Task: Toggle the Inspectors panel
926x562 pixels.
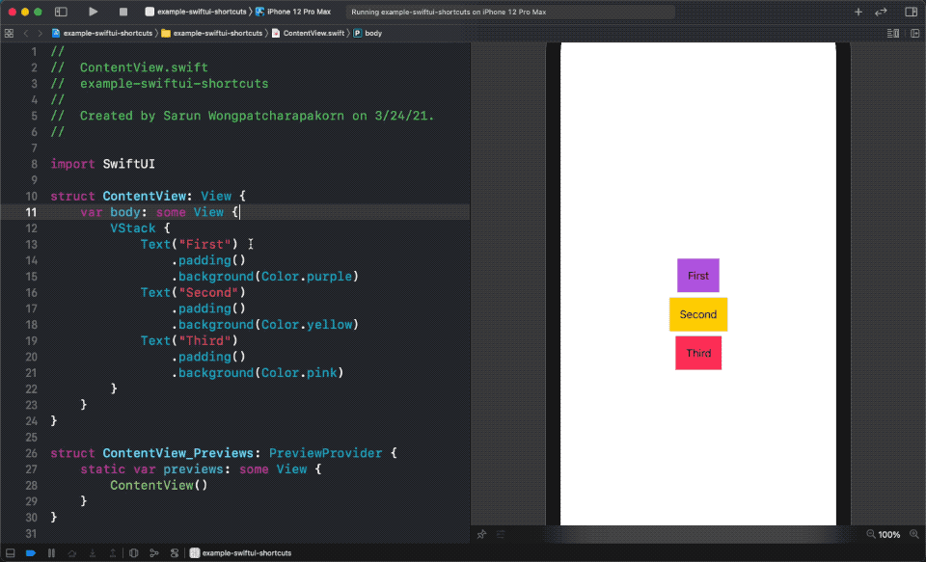Action: pyautogui.click(x=912, y=12)
